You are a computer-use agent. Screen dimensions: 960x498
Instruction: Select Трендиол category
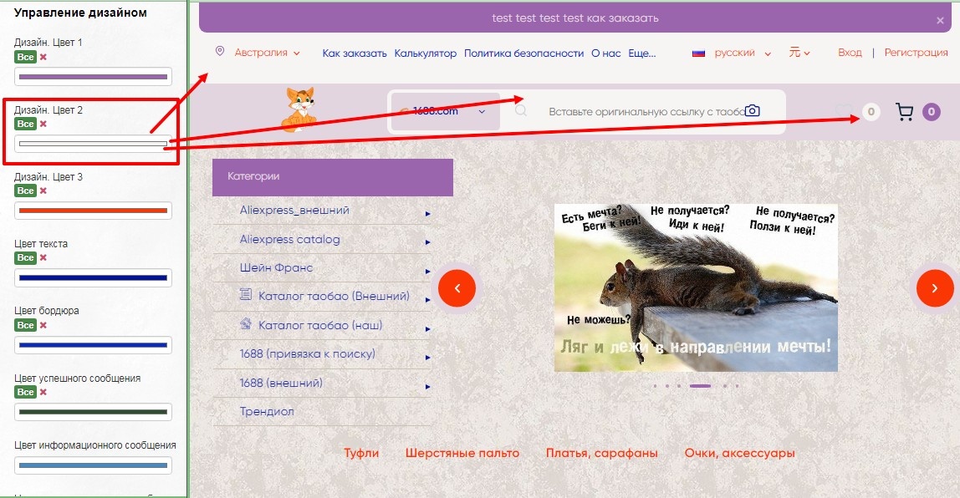click(x=267, y=411)
